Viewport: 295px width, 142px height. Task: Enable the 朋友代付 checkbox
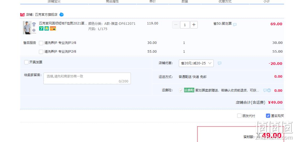click(239, 116)
